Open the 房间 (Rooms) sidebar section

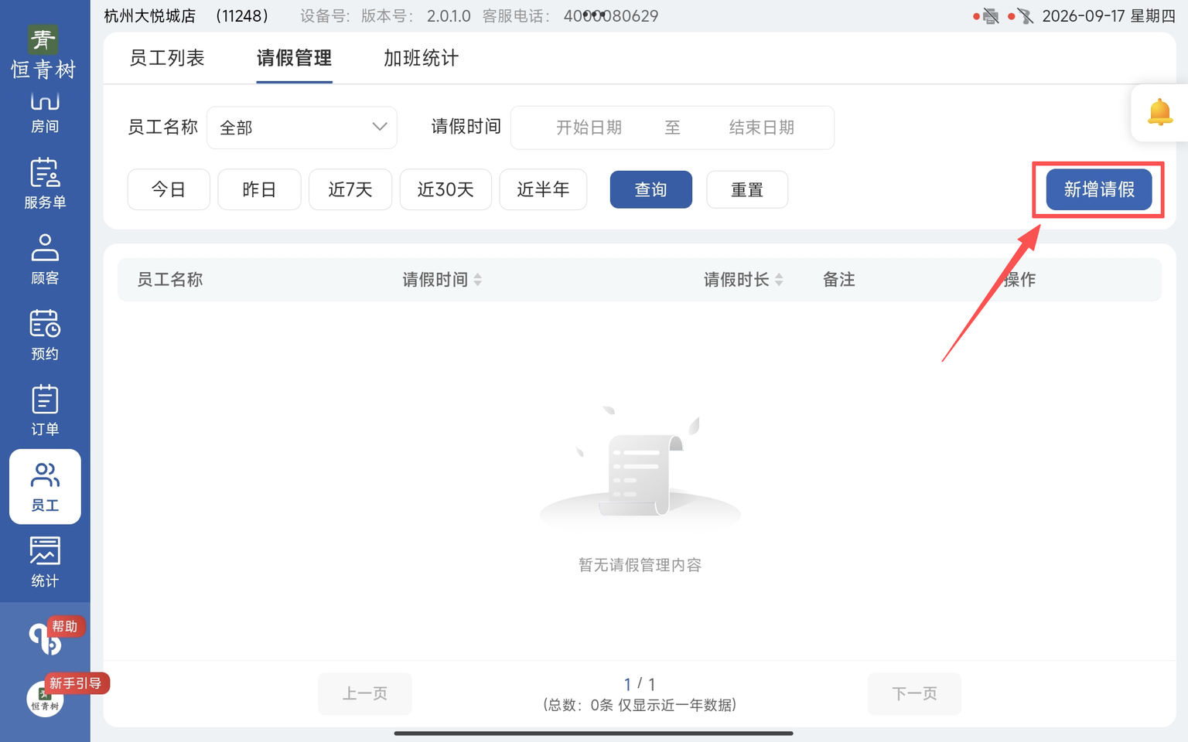[x=45, y=113]
